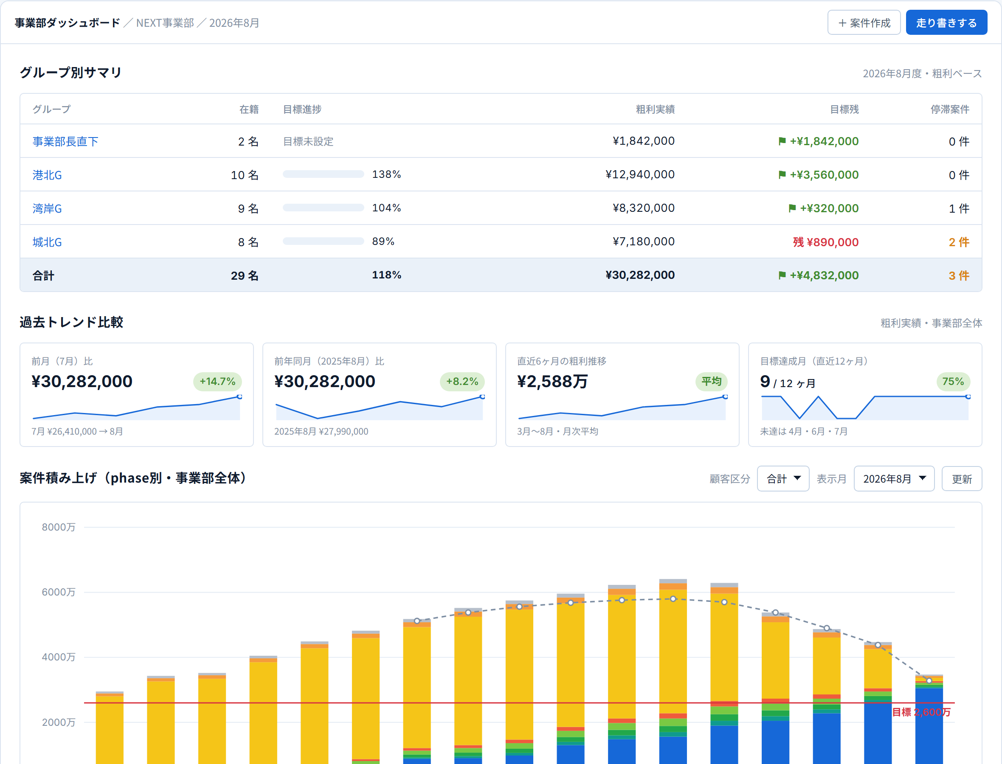1002x764 pixels.
Task: Click the green flag icon in 事業部長直下 row
Action: click(x=782, y=141)
